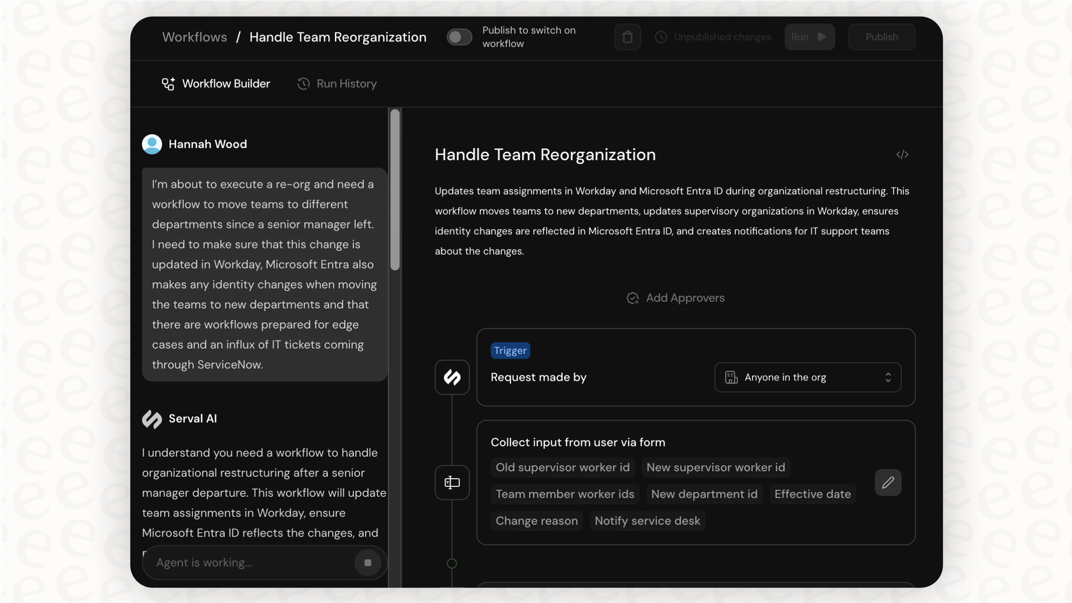Enable the Publish to switch on workflow toggle
1072x603 pixels.
coord(459,36)
